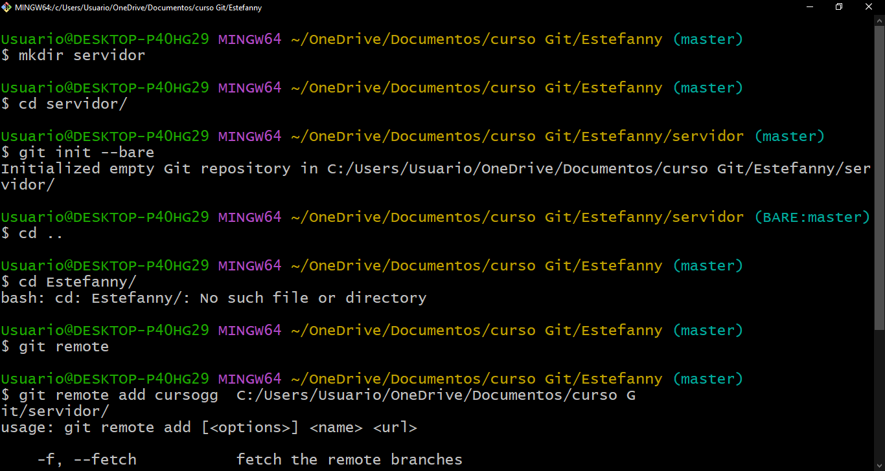The image size is (885, 471).
Task: Click the '$ mkdir servidor' command line
Action: coord(73,56)
